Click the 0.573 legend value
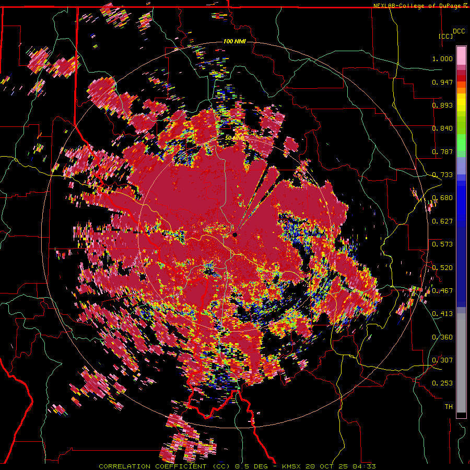This screenshot has height=470, width=470. pyautogui.click(x=442, y=244)
